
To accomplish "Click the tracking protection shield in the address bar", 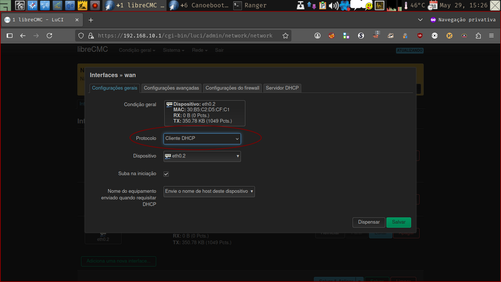I will coord(81,35).
